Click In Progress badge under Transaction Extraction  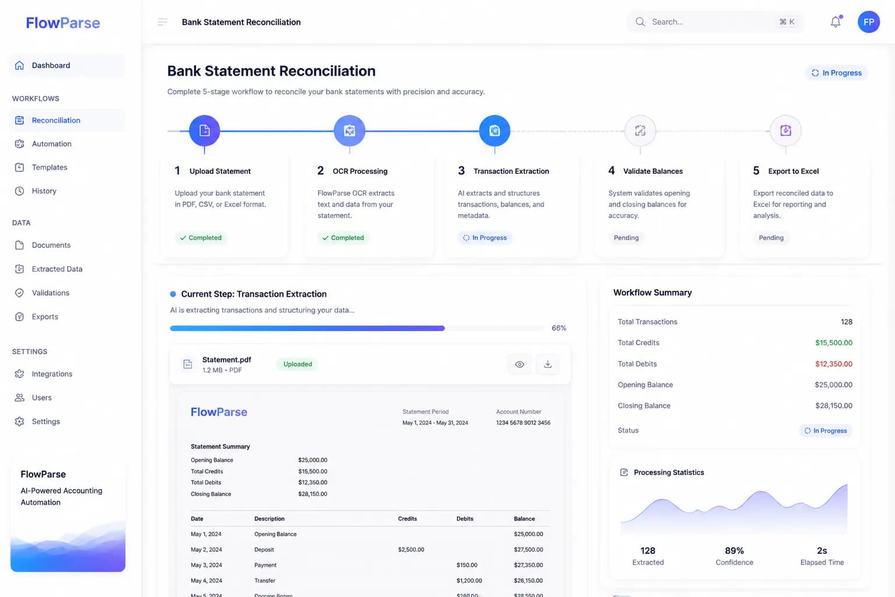pyautogui.click(x=485, y=238)
